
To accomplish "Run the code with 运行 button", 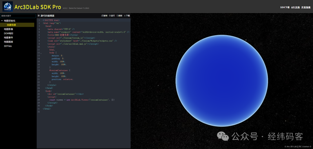I will pyautogui.click(x=112, y=16).
